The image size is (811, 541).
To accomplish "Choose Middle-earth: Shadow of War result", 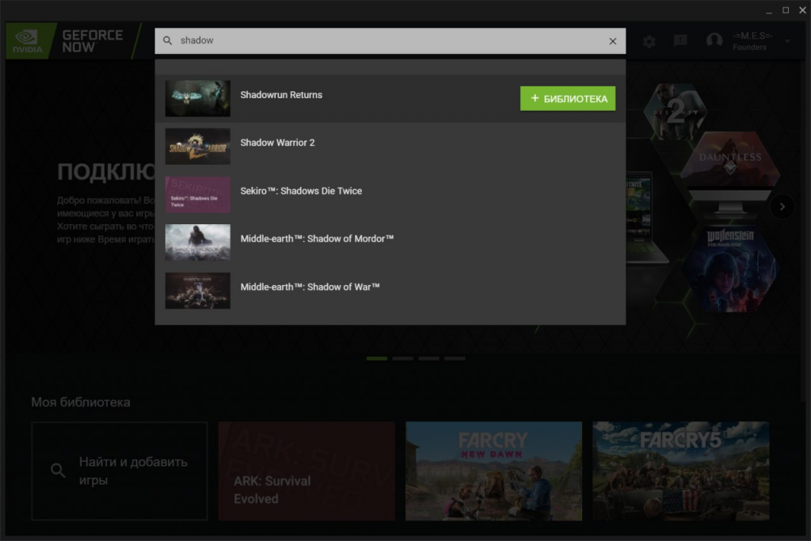I will [310, 287].
